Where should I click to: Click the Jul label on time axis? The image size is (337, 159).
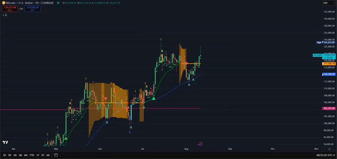(x=142, y=149)
